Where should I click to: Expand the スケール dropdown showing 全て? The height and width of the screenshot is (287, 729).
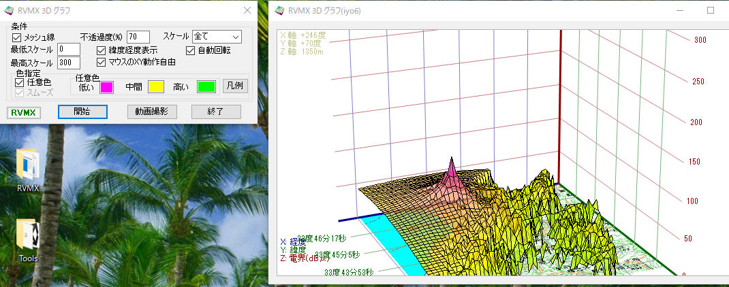coord(217,37)
